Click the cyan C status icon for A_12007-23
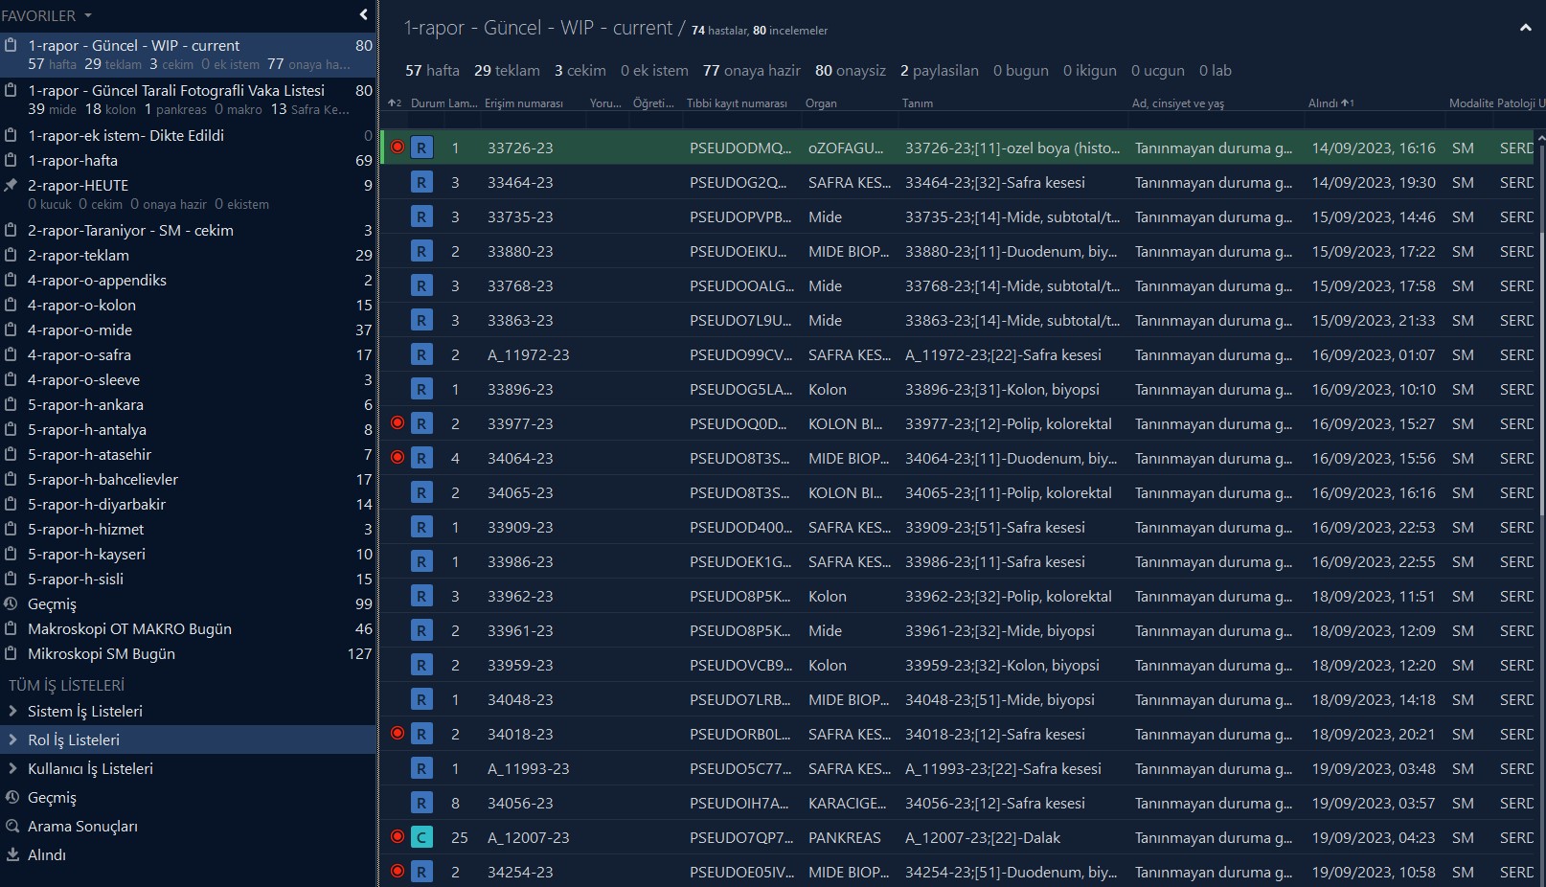The height and width of the screenshot is (887, 1546). [421, 837]
